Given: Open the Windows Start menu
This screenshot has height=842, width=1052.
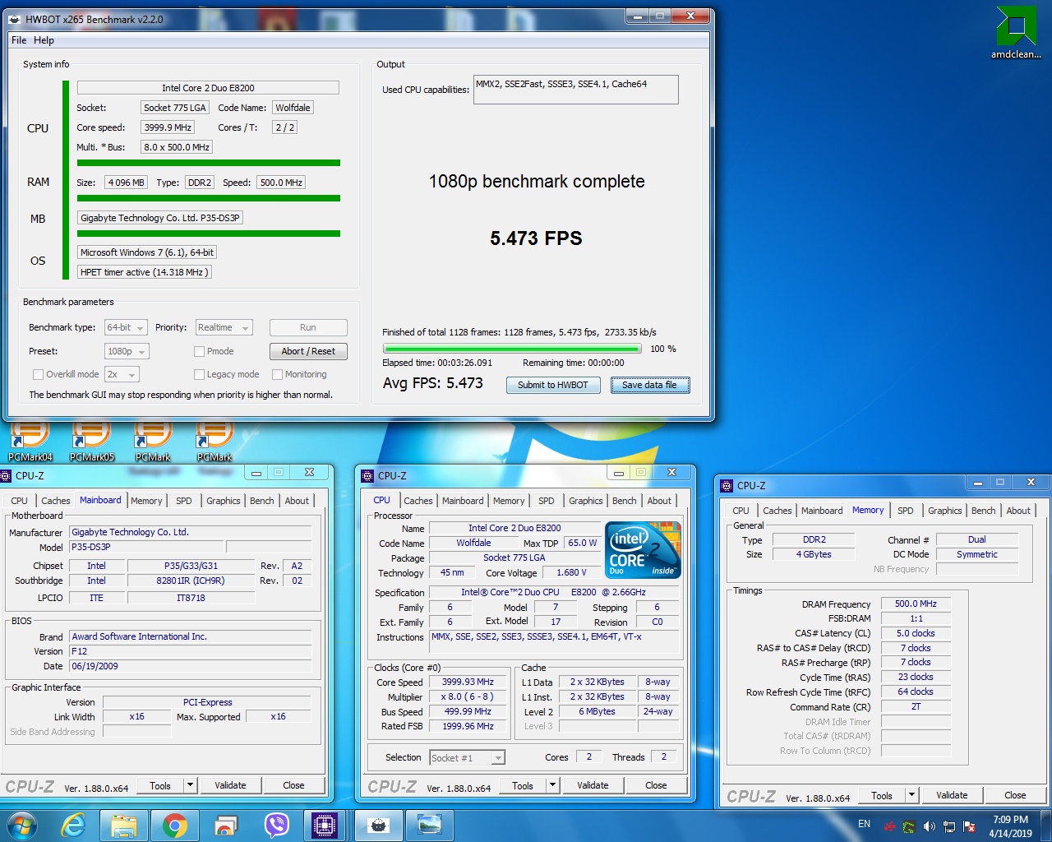Looking at the screenshot, I should coord(21,825).
